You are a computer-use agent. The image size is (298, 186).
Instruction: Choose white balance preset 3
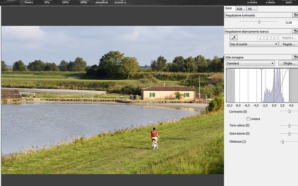tap(275, 38)
